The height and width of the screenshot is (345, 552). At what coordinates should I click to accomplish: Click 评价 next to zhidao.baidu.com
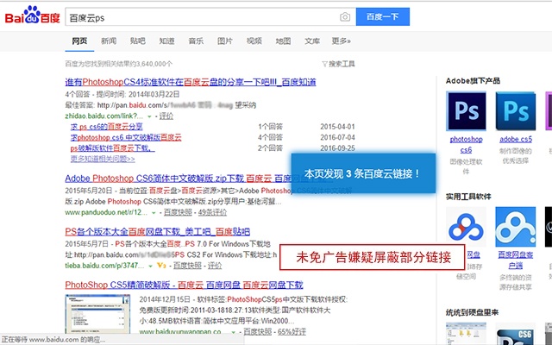point(166,116)
